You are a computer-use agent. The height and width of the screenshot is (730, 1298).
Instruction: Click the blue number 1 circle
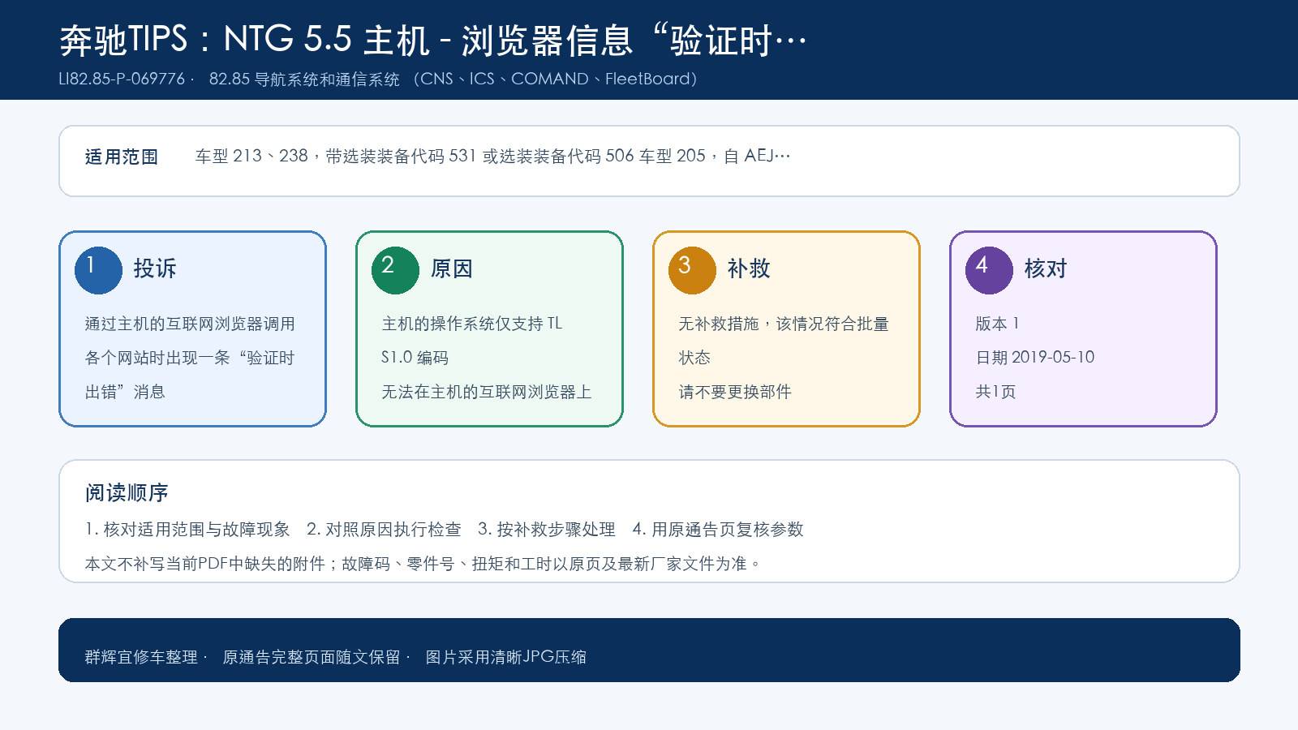[x=98, y=270]
